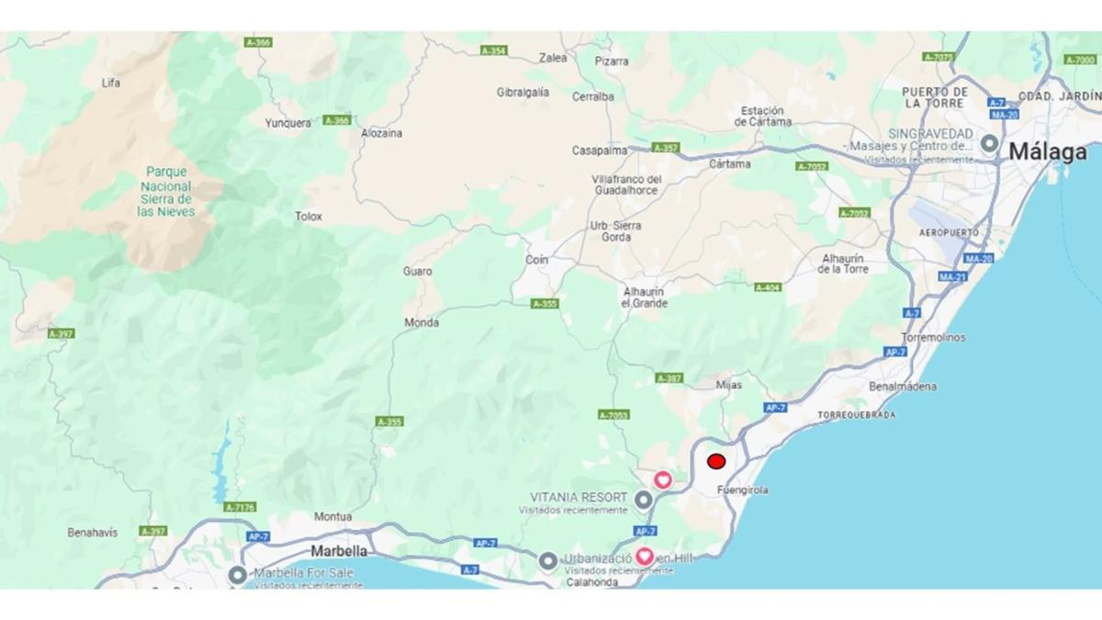Screen dimensions: 1102x620
Task: Open the Marbella For Sale pin
Action: point(237,575)
